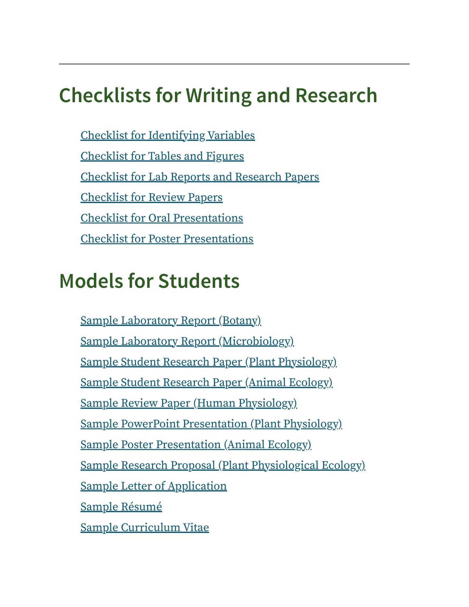
Task: Follow the Checklist for Review Papers link
Action: pyautogui.click(x=151, y=197)
